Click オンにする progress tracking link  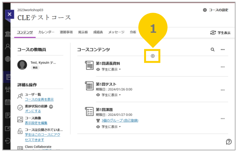click(33, 111)
